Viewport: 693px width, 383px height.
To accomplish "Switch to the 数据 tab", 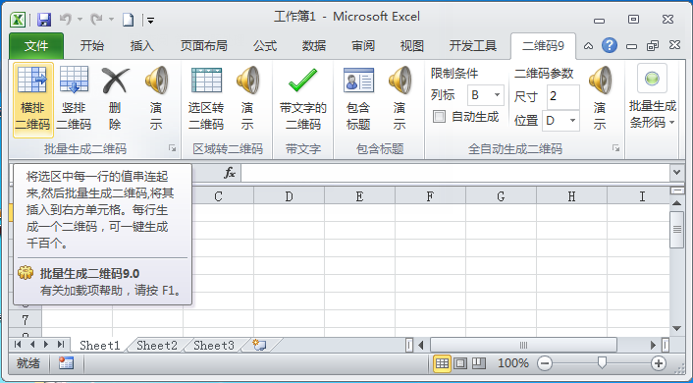I will (x=314, y=45).
